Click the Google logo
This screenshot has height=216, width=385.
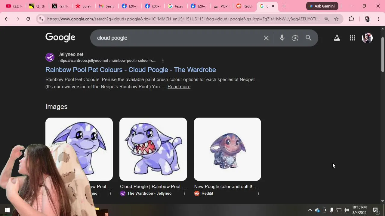[60, 37]
